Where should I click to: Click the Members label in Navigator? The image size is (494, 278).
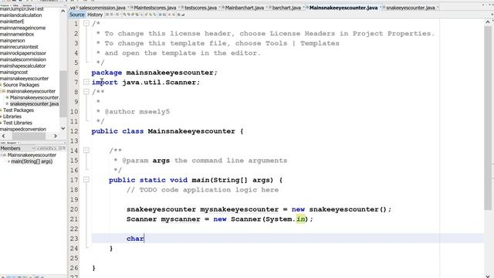click(x=10, y=148)
